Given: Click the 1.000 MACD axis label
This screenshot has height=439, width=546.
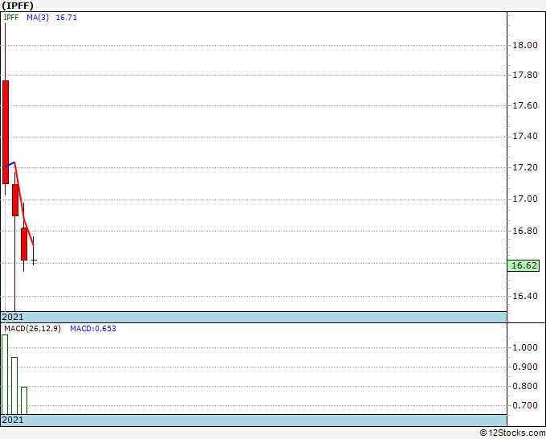Looking at the screenshot, I should pos(525,347).
